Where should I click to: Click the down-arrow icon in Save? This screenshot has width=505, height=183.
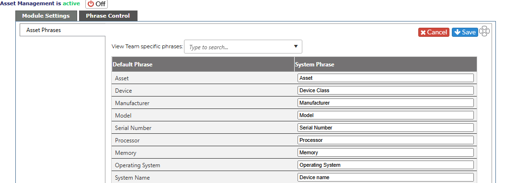(458, 32)
